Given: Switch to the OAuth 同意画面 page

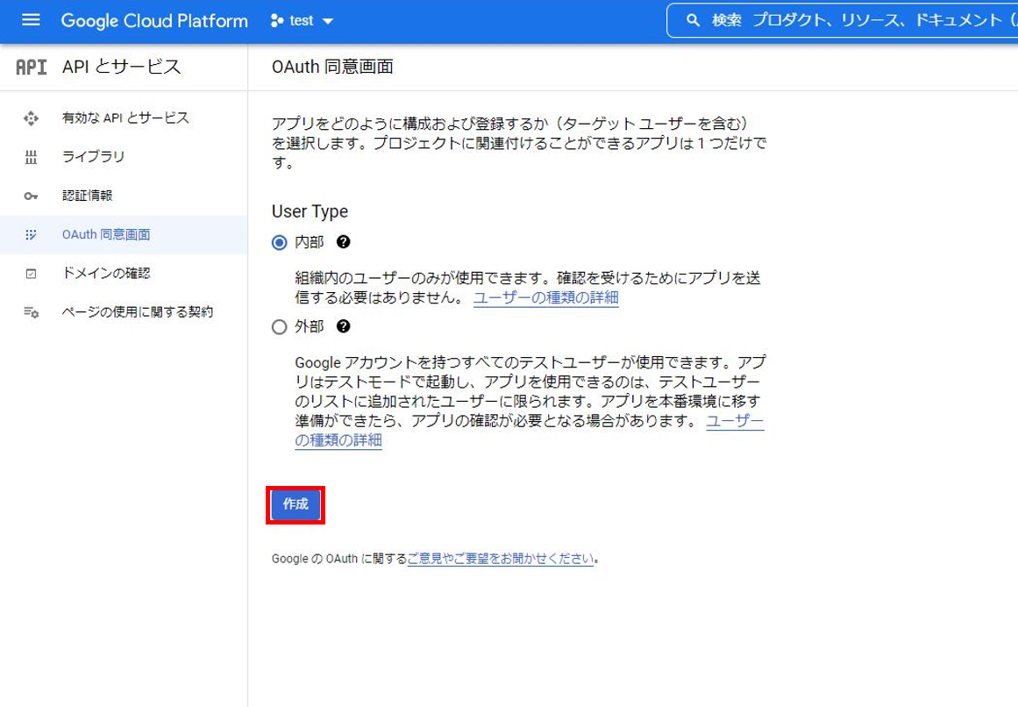Looking at the screenshot, I should click(97, 234).
